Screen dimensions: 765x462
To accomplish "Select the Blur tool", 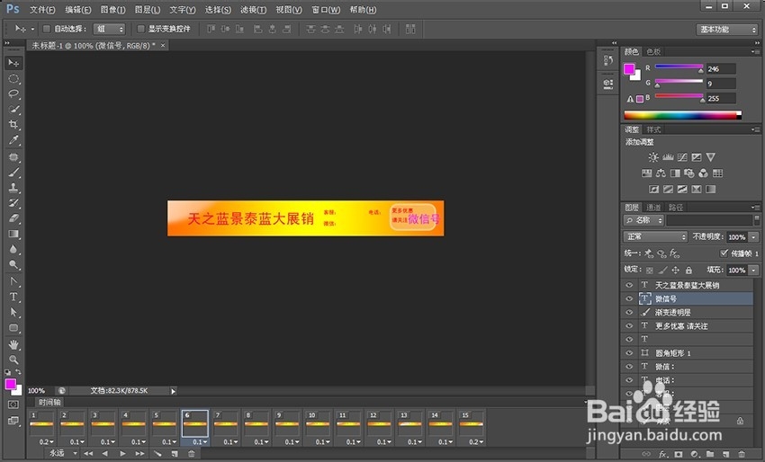I will click(13, 250).
